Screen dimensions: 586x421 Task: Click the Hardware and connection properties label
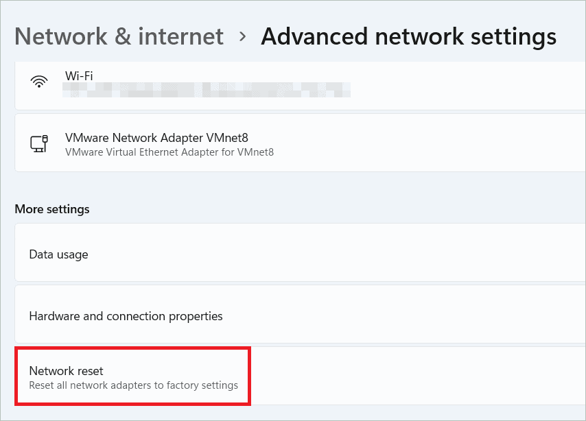coord(126,316)
